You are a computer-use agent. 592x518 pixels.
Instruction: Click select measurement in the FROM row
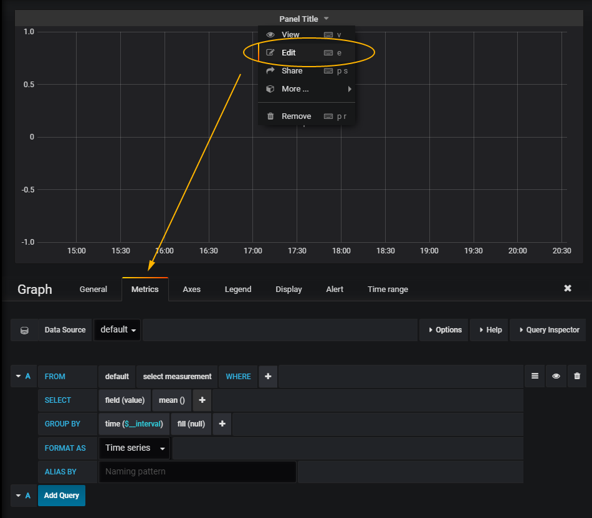click(177, 377)
